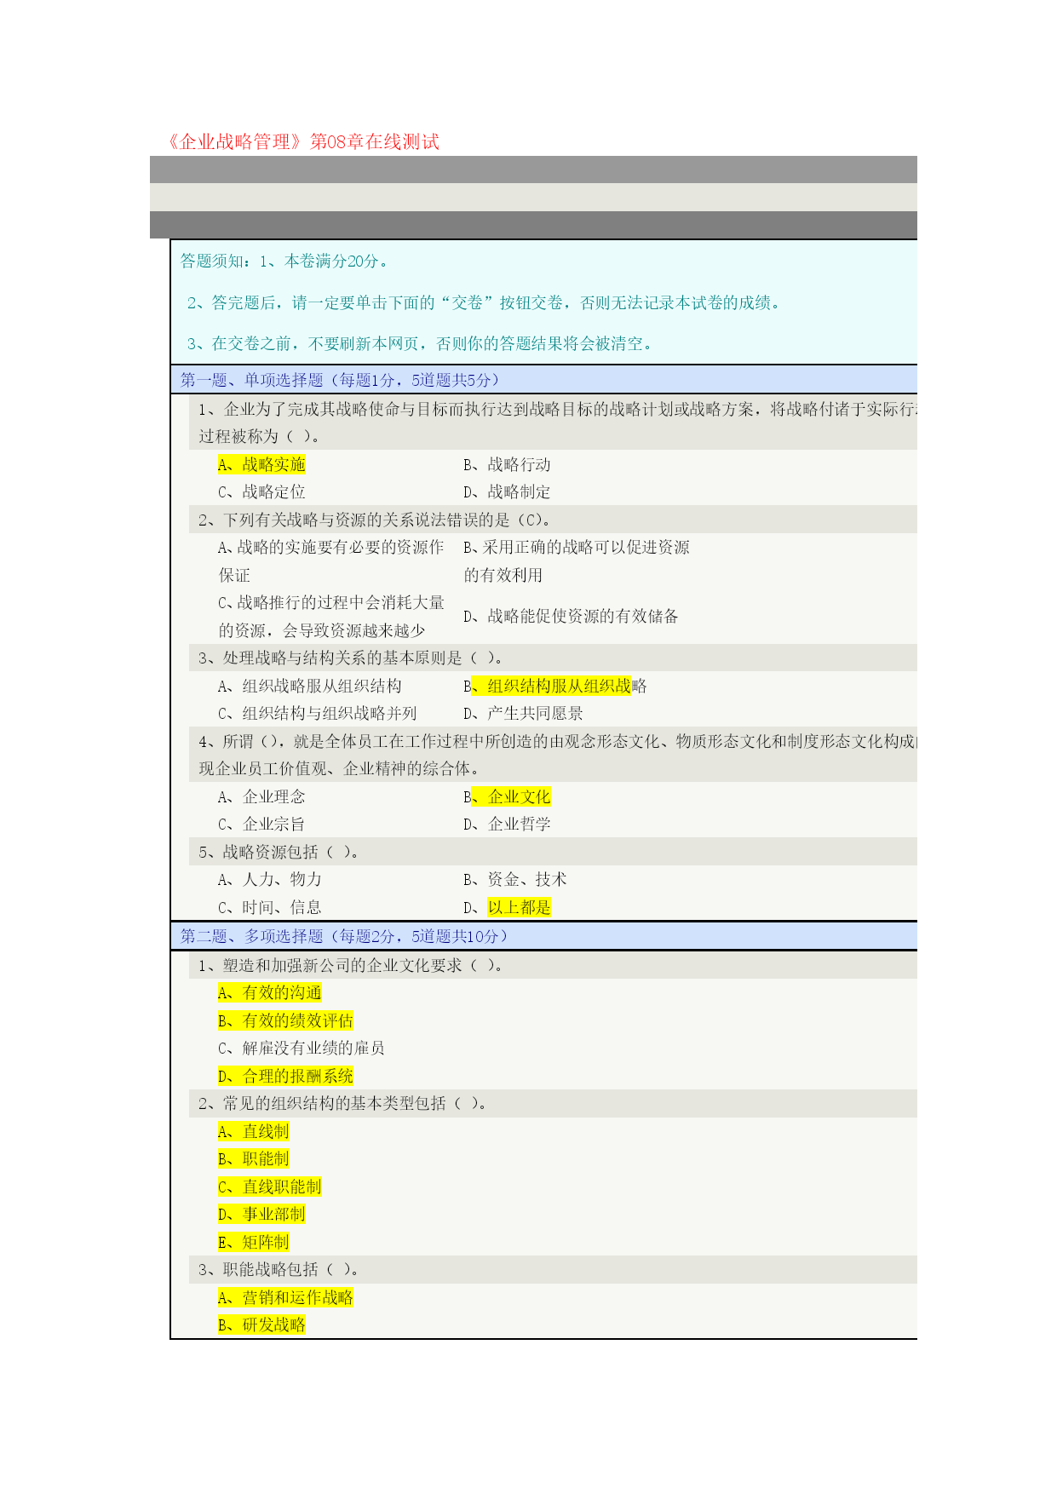The image size is (1057, 1494).
Task: Select option C、战略推行的过程中会消耗大量的资源
Action: [x=331, y=616]
